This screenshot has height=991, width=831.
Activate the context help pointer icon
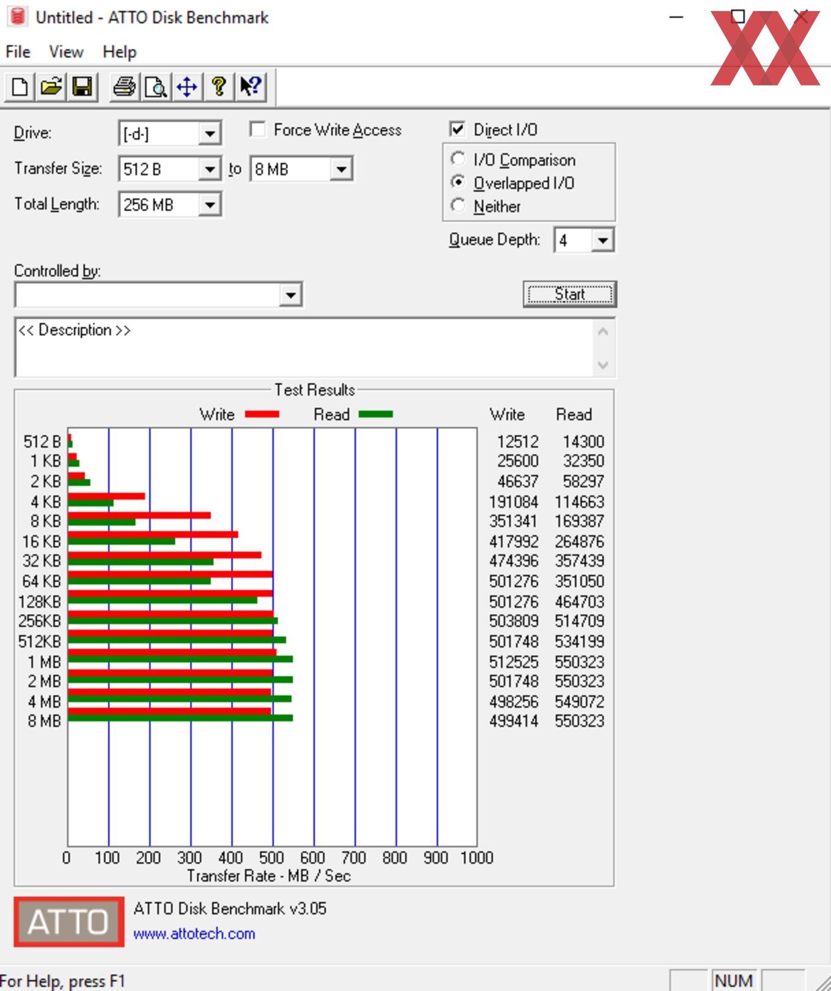pos(251,87)
